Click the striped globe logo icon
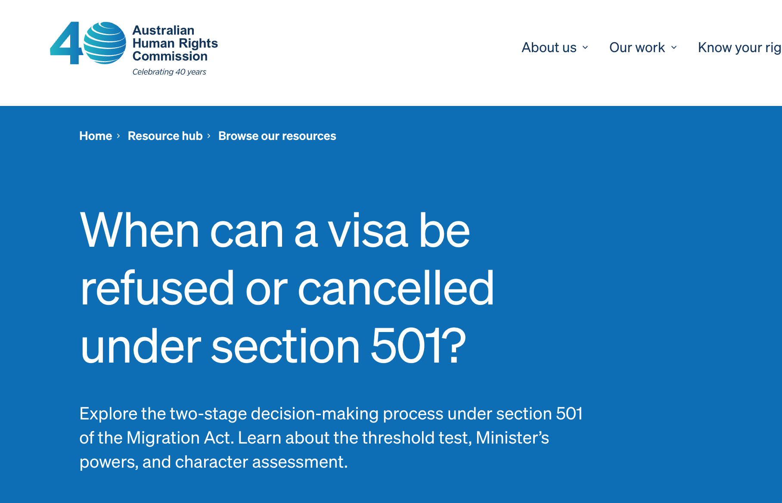 (105, 43)
